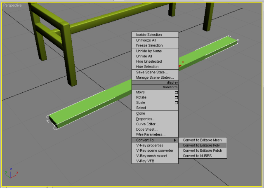Open Rotate settings box icon
The height and width of the screenshot is (188, 264).
(x=176, y=97)
